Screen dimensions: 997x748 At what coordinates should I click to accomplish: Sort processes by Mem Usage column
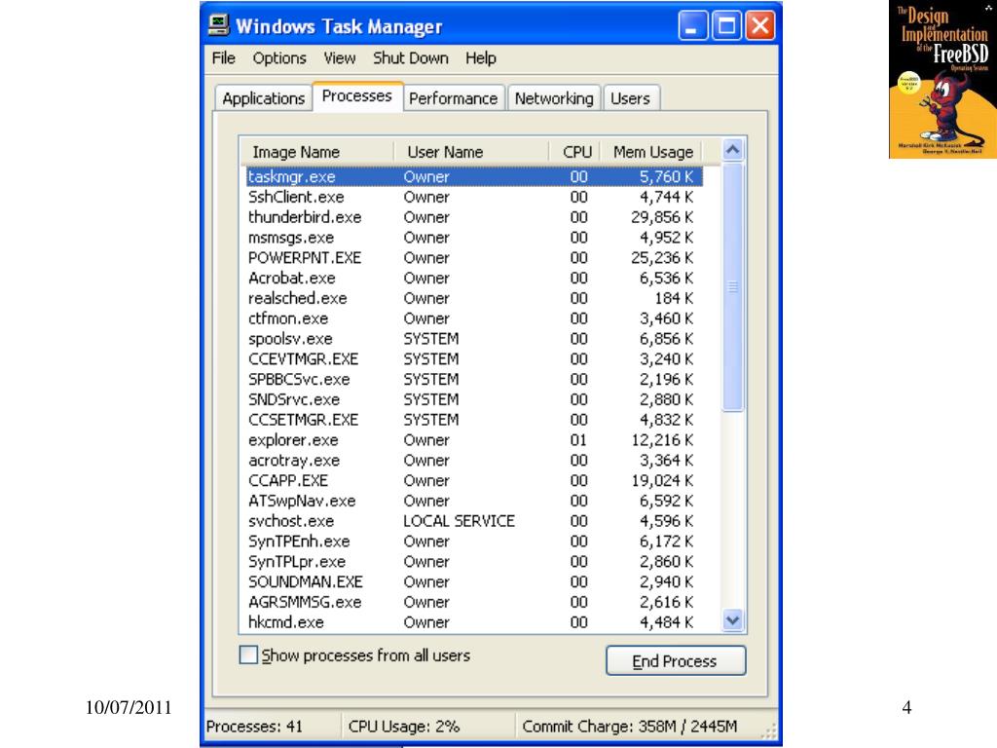tap(652, 152)
